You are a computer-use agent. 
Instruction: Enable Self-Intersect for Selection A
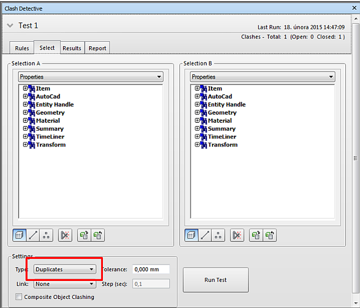[x=65, y=235]
